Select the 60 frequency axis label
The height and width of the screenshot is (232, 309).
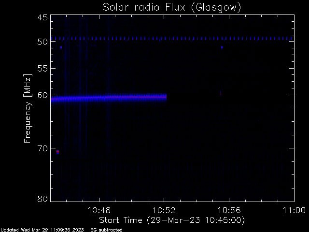(42, 95)
